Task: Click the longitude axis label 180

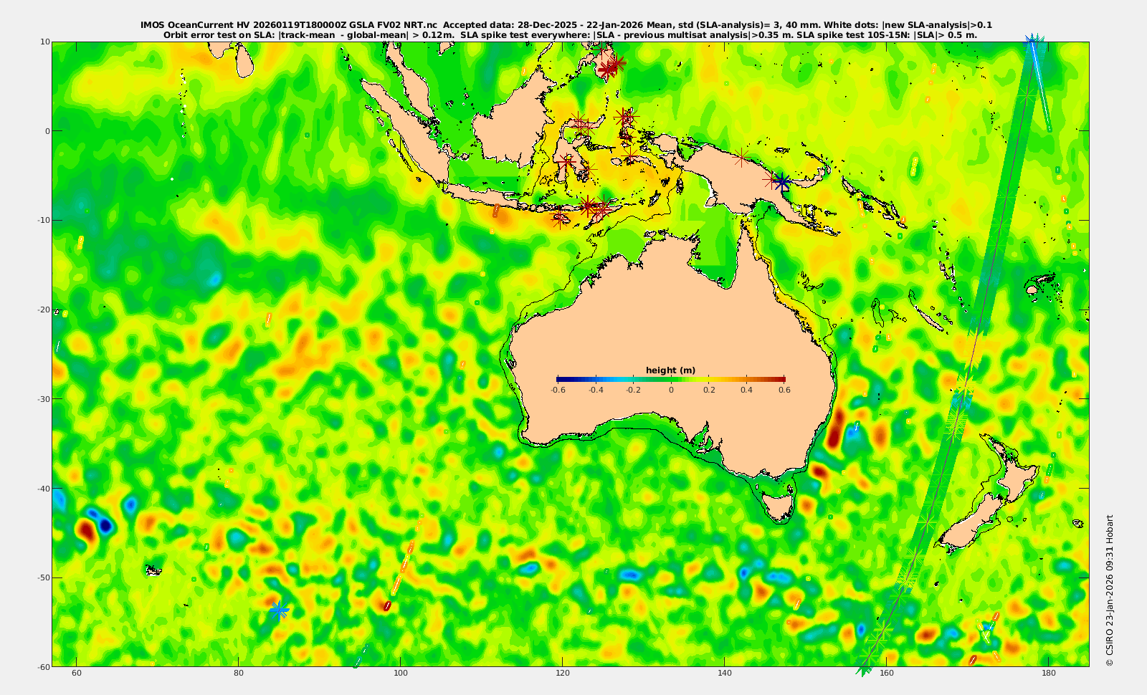Action: (1049, 674)
